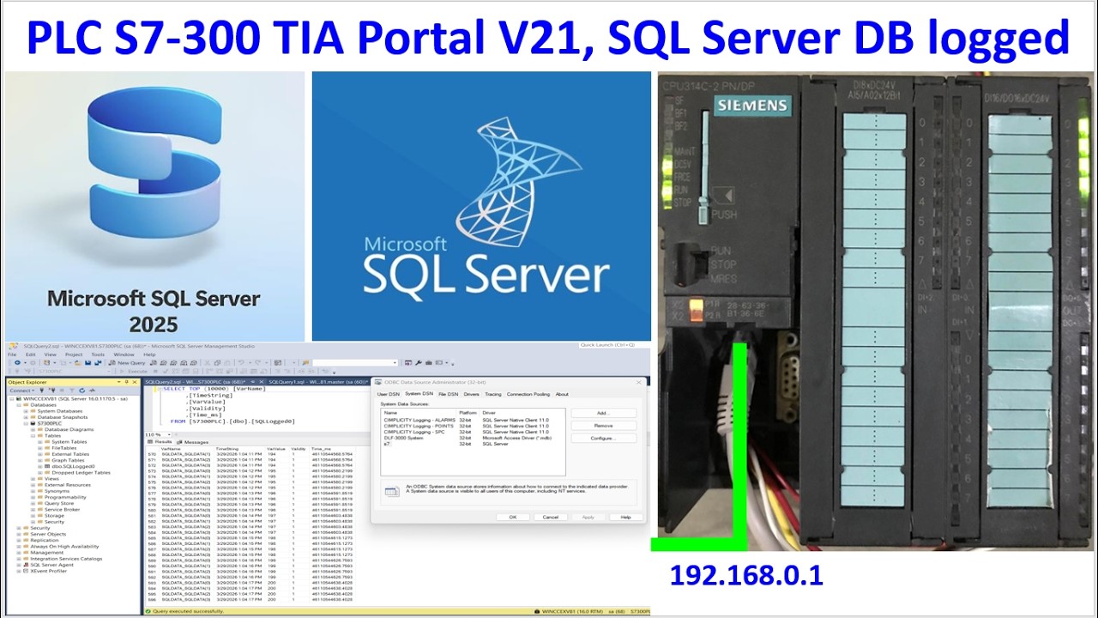This screenshot has width=1098, height=618.
Task: Open the 110 % zoom dropdown
Action: [x=169, y=434]
